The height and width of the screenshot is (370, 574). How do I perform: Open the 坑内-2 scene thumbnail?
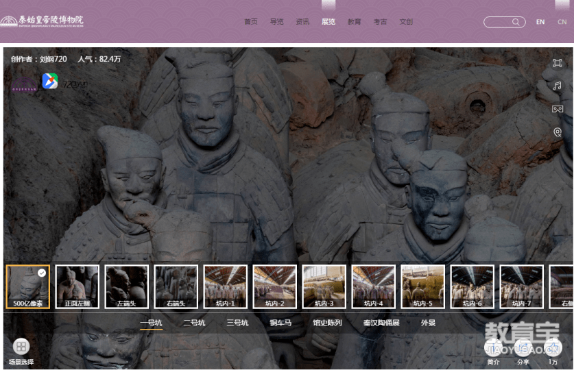(x=275, y=287)
